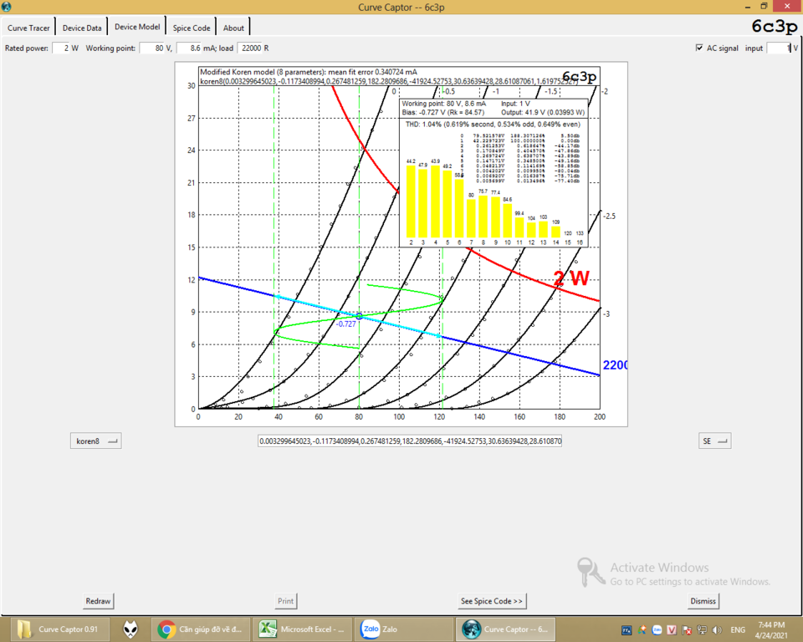Viewport: 803px width, 642px height.
Task: Select the -0.727 bias label on graph
Action: (345, 324)
